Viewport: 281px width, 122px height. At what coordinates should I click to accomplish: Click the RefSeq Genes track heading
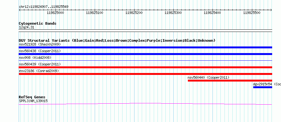pos(32,97)
